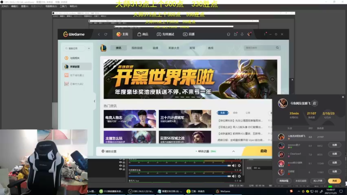
Task: Click the WeGame back arrow
Action: coord(99,34)
